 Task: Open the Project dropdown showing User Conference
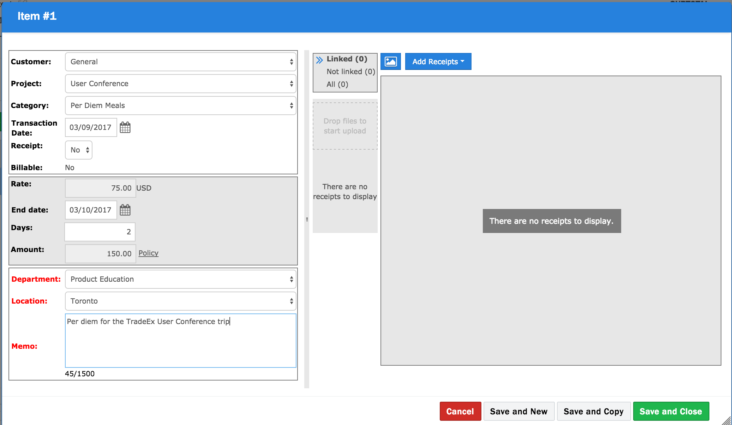coord(180,84)
